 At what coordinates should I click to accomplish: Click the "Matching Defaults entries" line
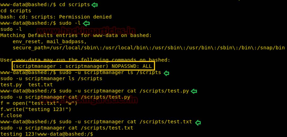78,35
